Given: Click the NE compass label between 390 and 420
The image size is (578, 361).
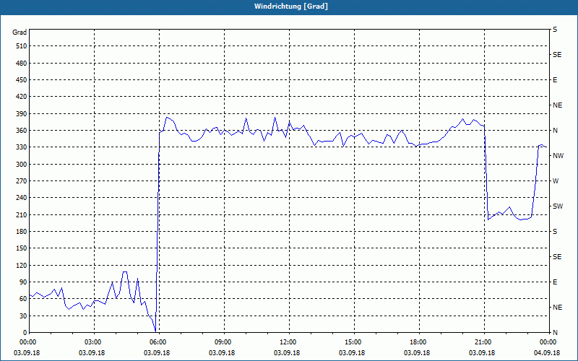Looking at the screenshot, I should [x=557, y=105].
